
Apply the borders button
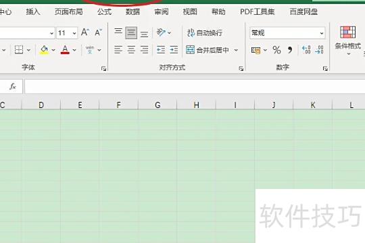(19, 50)
